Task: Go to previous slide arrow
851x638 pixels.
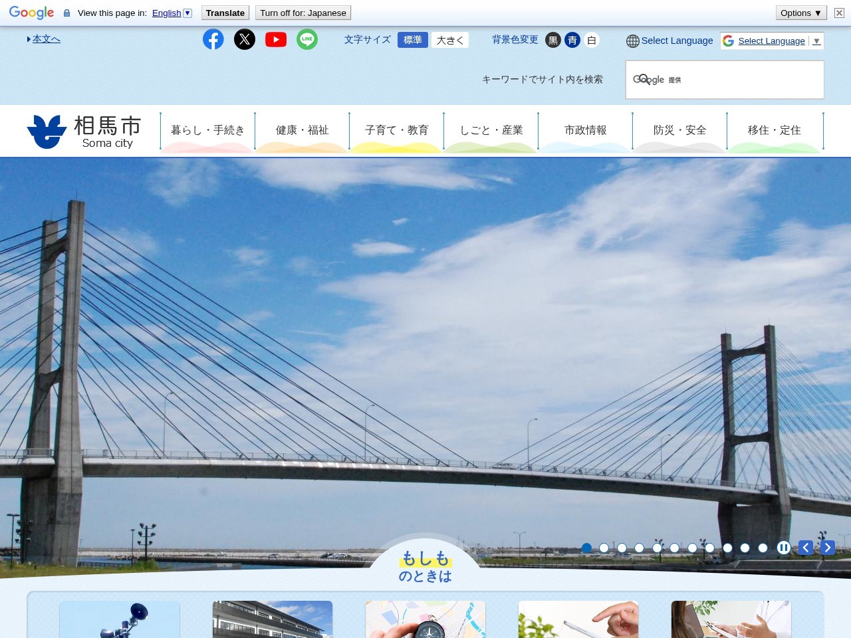Action: 806,548
